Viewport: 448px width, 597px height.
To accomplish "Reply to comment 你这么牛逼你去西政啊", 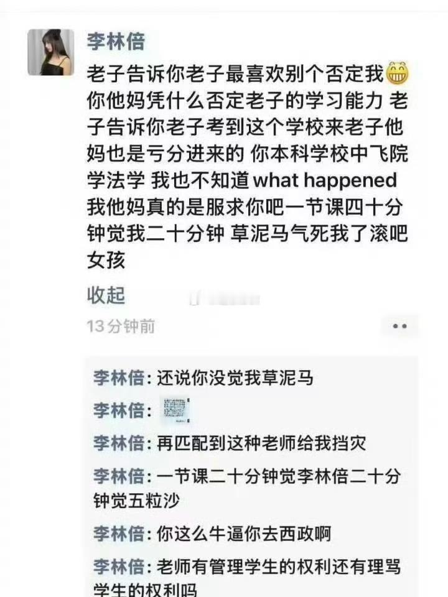I will (244, 534).
